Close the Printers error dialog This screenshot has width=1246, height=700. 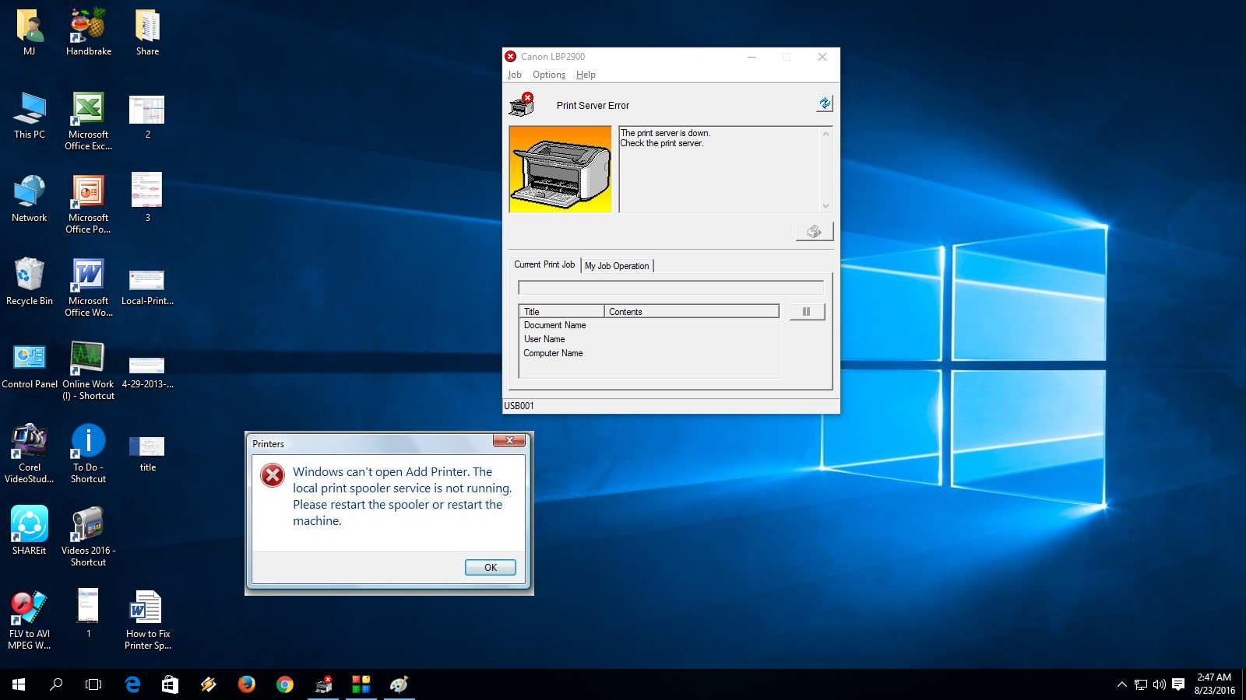pos(509,441)
